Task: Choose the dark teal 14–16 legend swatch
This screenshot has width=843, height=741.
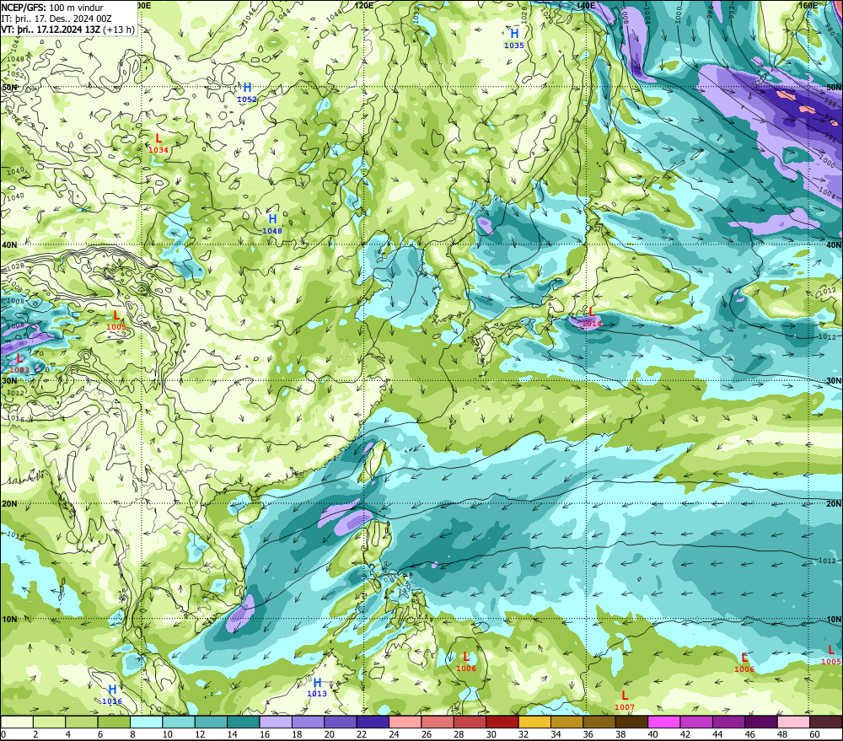Action: click(x=244, y=722)
